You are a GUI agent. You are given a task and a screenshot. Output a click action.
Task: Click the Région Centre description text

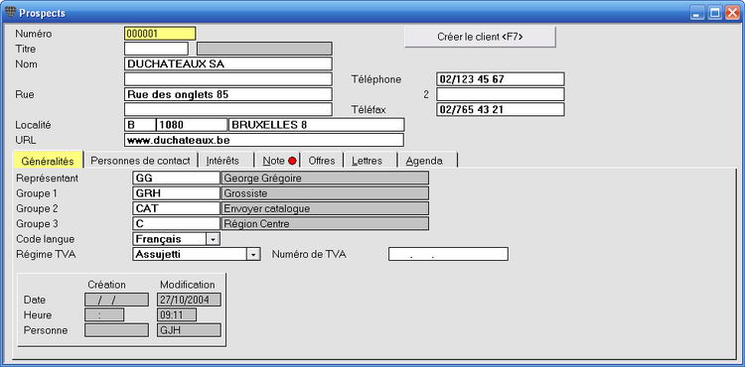[x=256, y=224]
